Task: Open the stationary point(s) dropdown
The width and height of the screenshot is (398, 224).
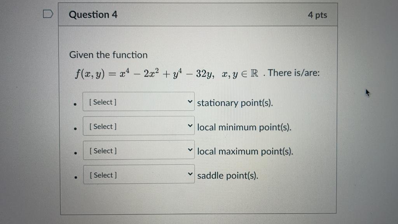Action: 138,101
